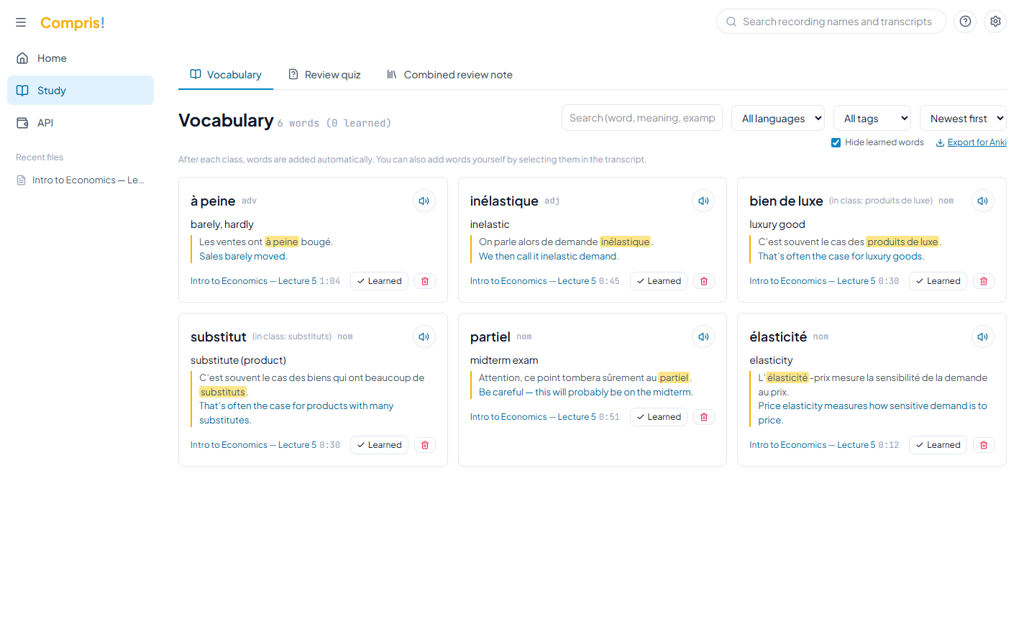Open API in the sidebar
The width and height of the screenshot is (1024, 619).
81,123
